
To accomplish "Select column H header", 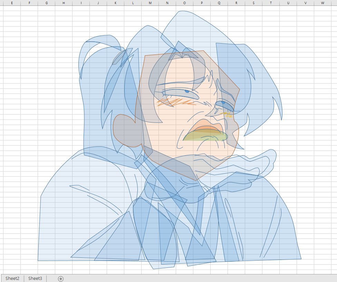I will point(64,3).
